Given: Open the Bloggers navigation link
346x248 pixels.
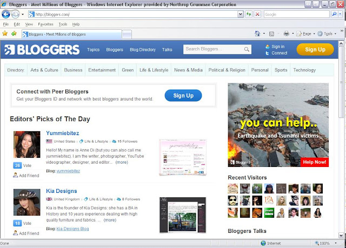Looking at the screenshot, I should (115, 50).
